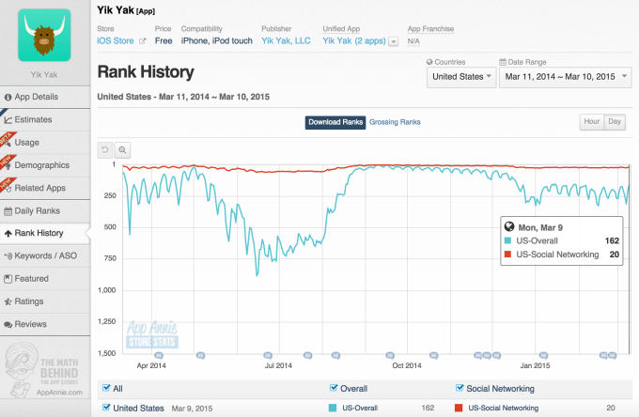Open Reviews sidebar section
The width and height of the screenshot is (639, 417).
pyautogui.click(x=45, y=324)
